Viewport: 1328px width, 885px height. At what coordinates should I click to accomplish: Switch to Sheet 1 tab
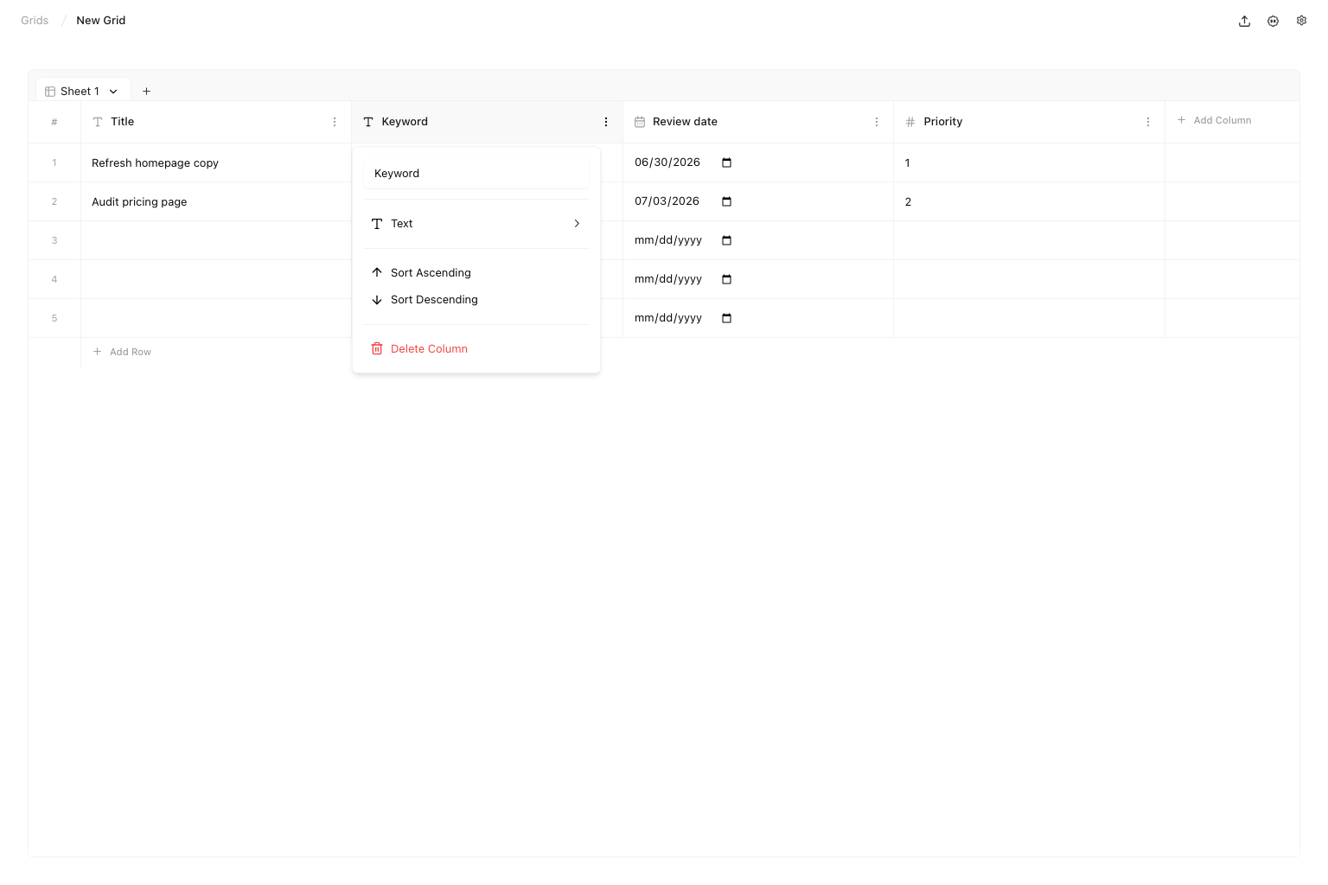pos(83,91)
